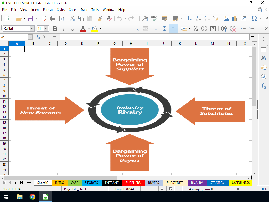Viewport: 269px width, 202px height.
Task: Click into the formula input line
Action: (154, 37)
